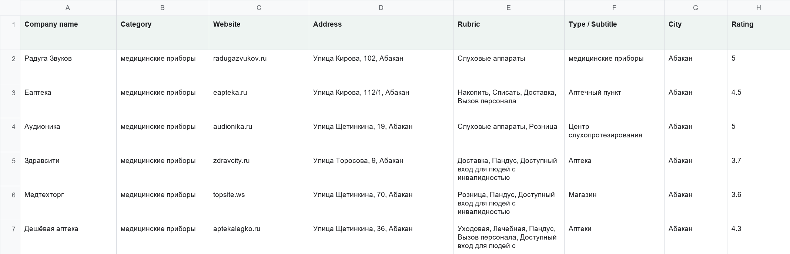Click the 'Rating' header cell
790x254 pixels.
point(759,33)
